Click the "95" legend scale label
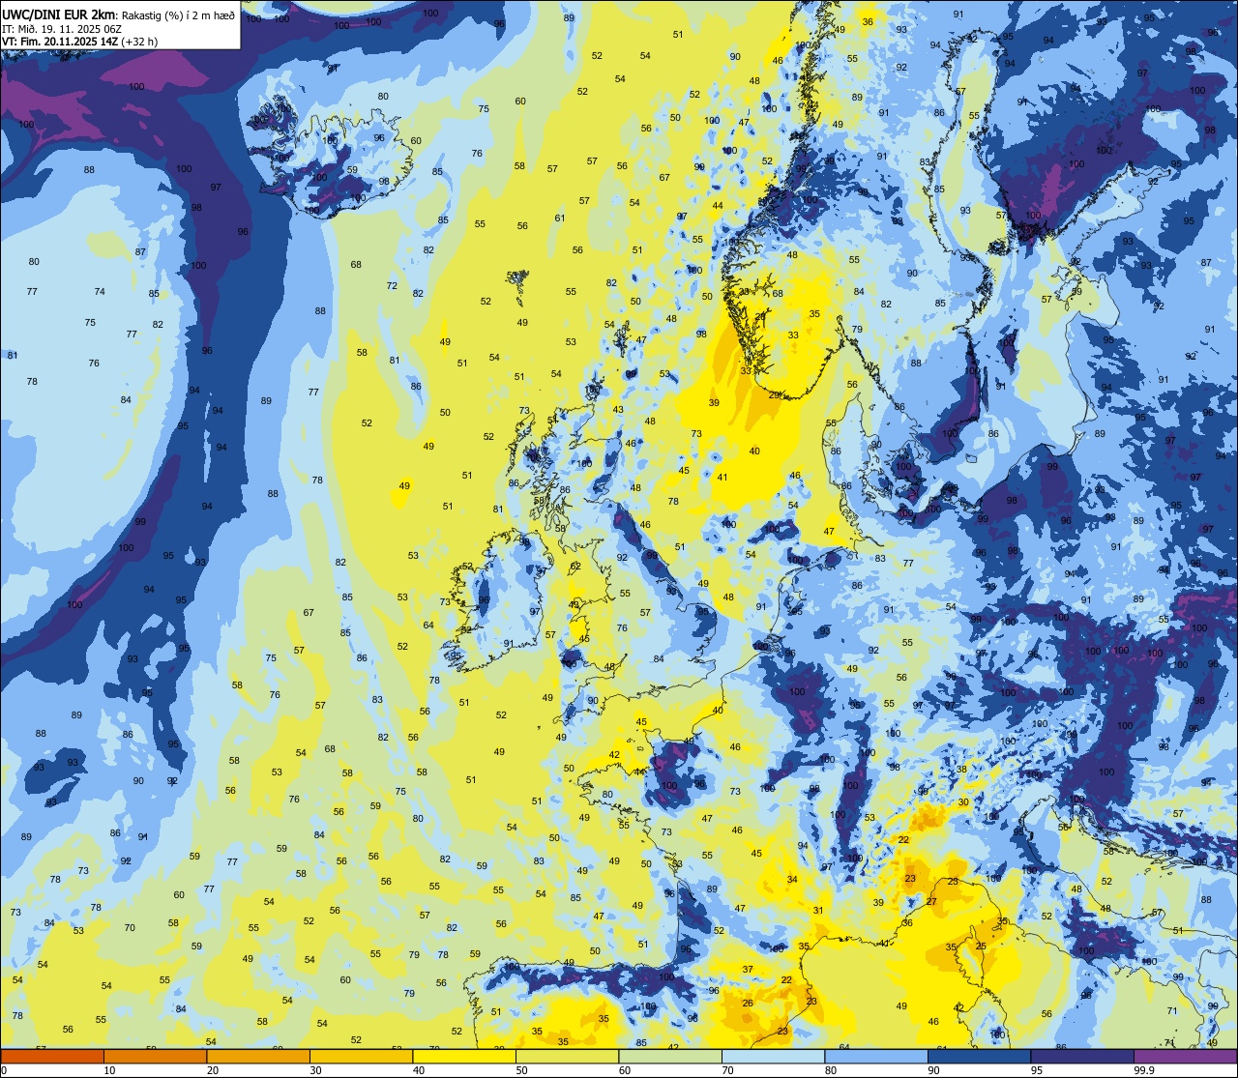 point(1037,1069)
